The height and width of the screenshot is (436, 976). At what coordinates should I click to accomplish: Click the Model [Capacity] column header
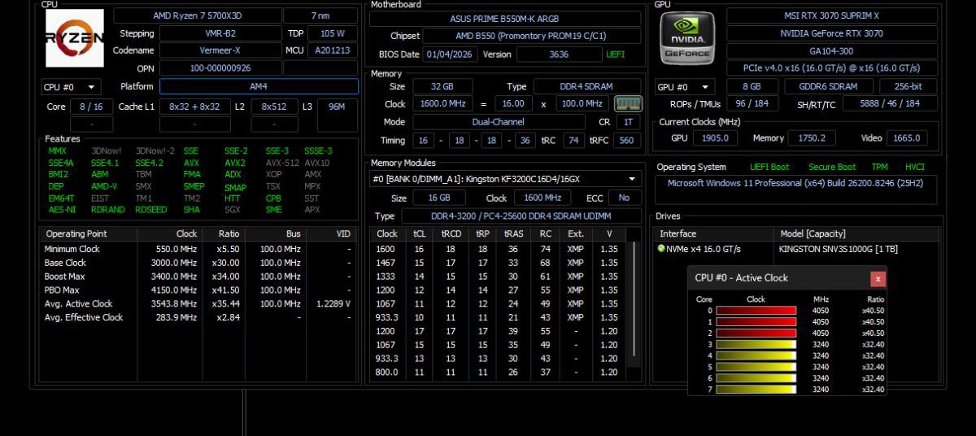point(856,233)
